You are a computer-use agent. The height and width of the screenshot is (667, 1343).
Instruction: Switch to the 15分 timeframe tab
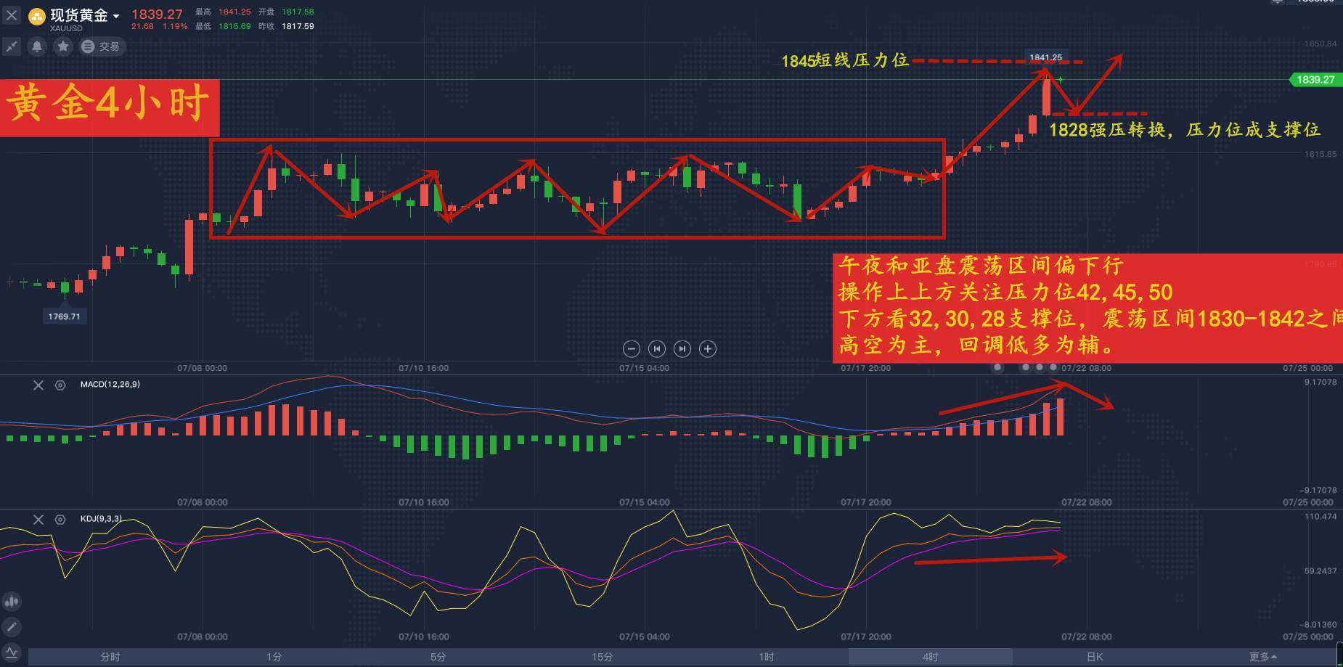603,657
